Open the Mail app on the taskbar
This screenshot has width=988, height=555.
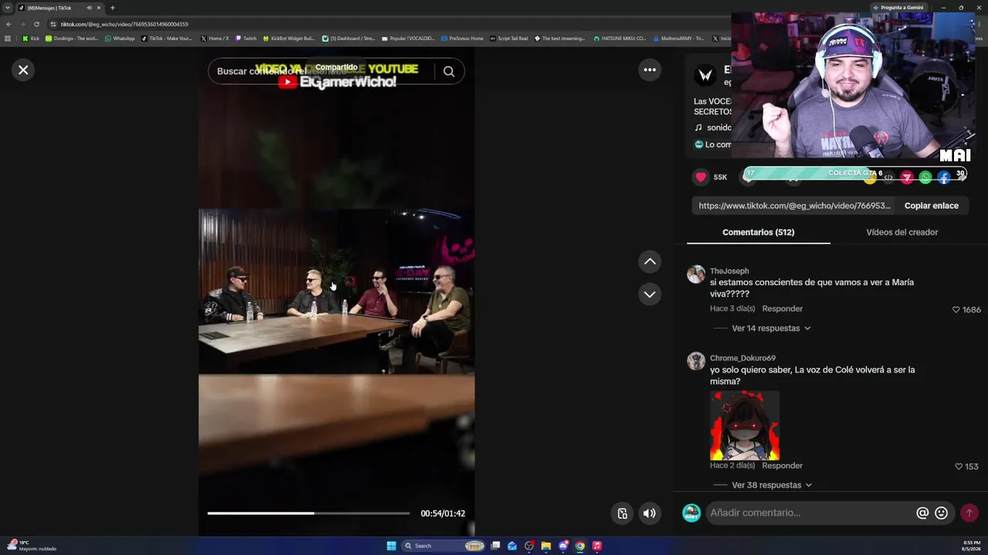(x=512, y=546)
